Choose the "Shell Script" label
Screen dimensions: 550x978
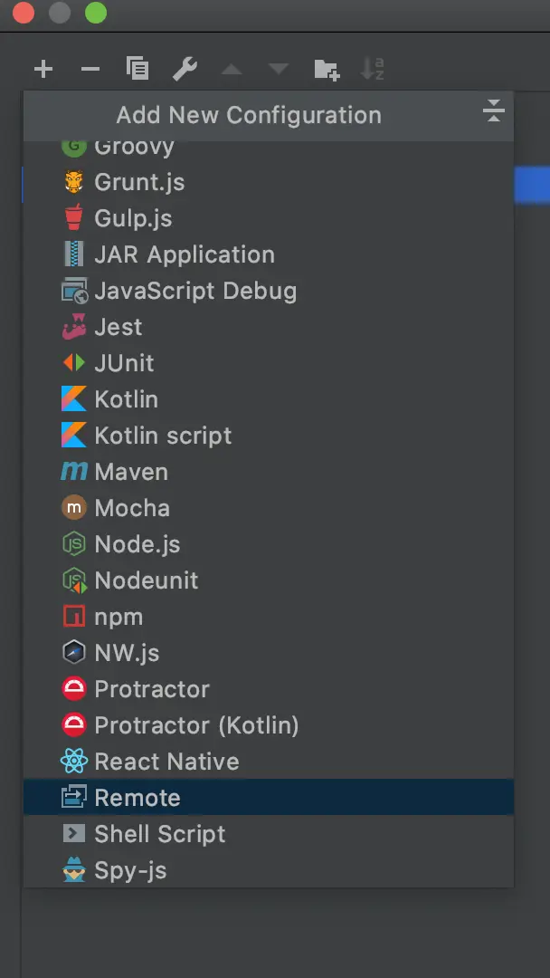(x=160, y=834)
